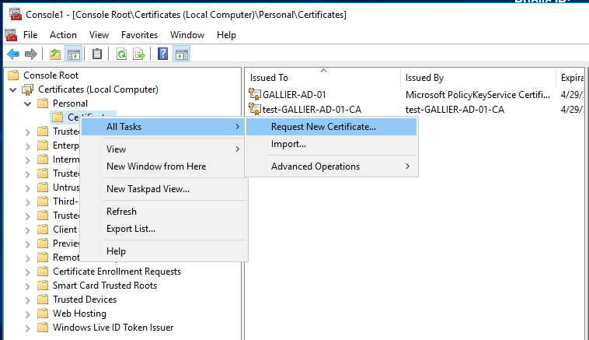Screen dimensions: 589x340
Task: Open the Advanced Operations submenu arrow
Action: point(408,166)
